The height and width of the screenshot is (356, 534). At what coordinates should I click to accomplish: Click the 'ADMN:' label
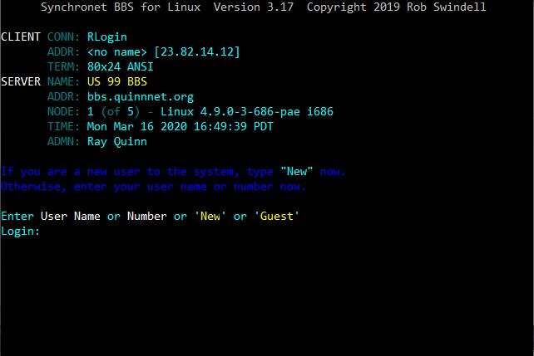click(63, 141)
